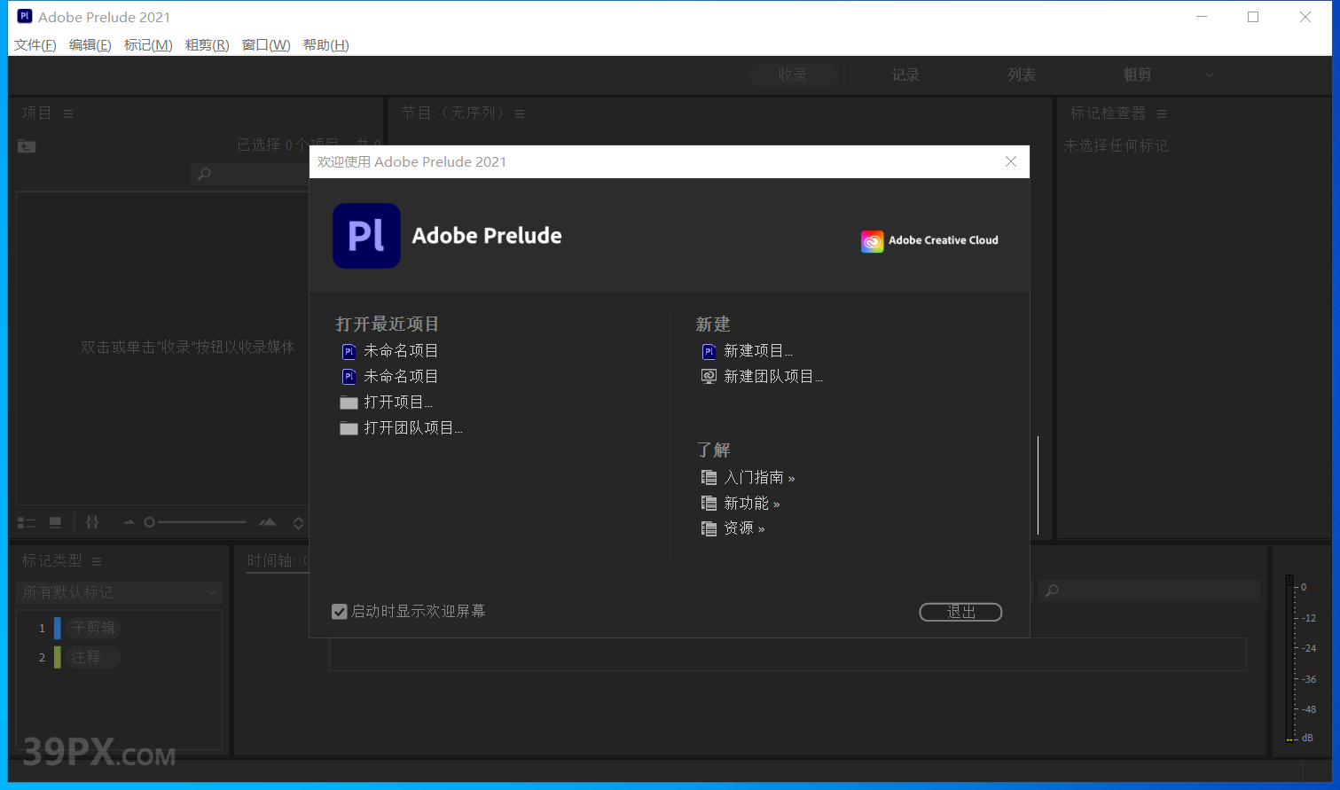Click the folder icon beside 打开项目
The height and width of the screenshot is (790, 1340).
tap(349, 403)
